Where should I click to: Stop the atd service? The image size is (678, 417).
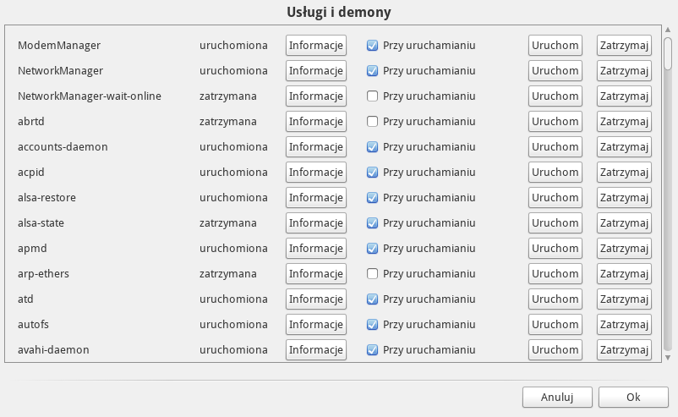click(624, 299)
